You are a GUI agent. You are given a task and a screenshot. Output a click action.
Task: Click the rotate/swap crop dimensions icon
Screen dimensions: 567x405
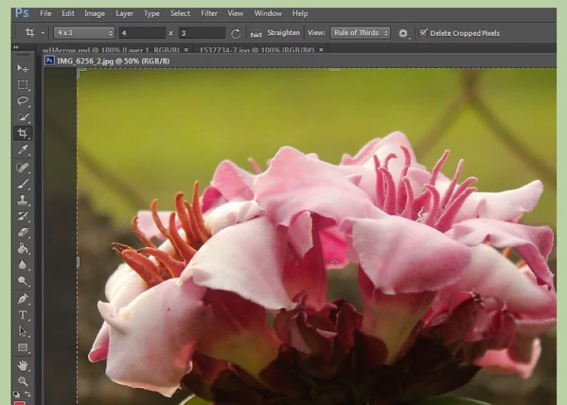tap(236, 33)
